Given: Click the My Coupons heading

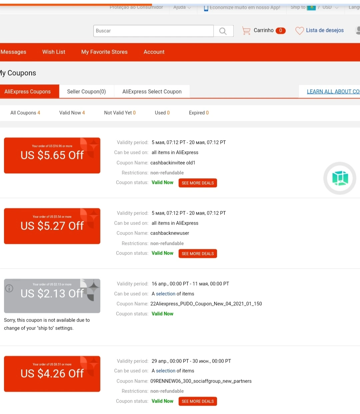Looking at the screenshot, I should point(18,73).
